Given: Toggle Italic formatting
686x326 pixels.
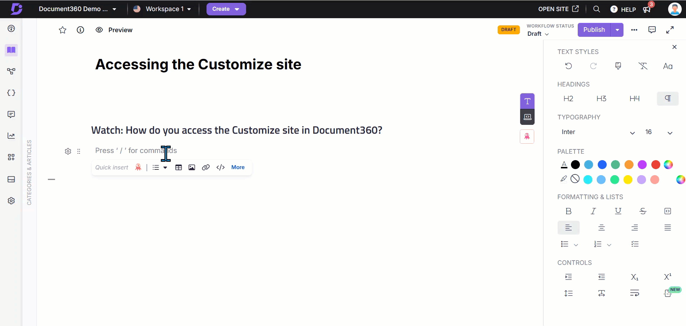Looking at the screenshot, I should (x=593, y=211).
